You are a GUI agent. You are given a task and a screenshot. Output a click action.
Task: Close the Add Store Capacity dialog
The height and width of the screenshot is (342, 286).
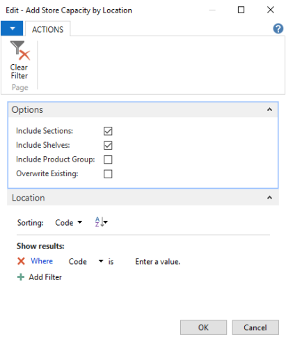click(x=271, y=10)
